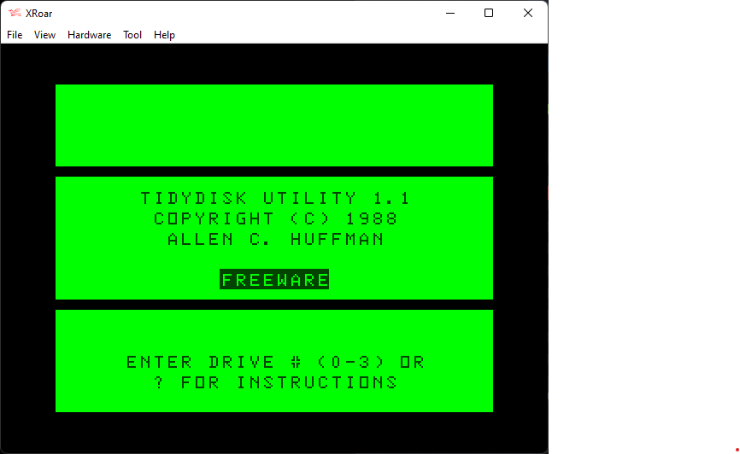Click the inverse FREEWARE label
Image resolution: width=740 pixels, height=454 pixels.
[274, 280]
